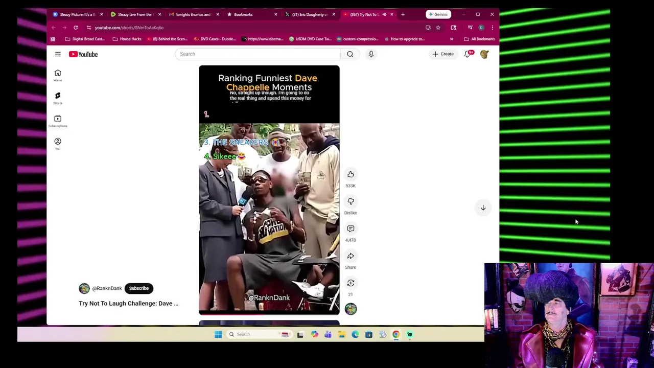
Task: Click the short's red progress bar
Action: 269,314
